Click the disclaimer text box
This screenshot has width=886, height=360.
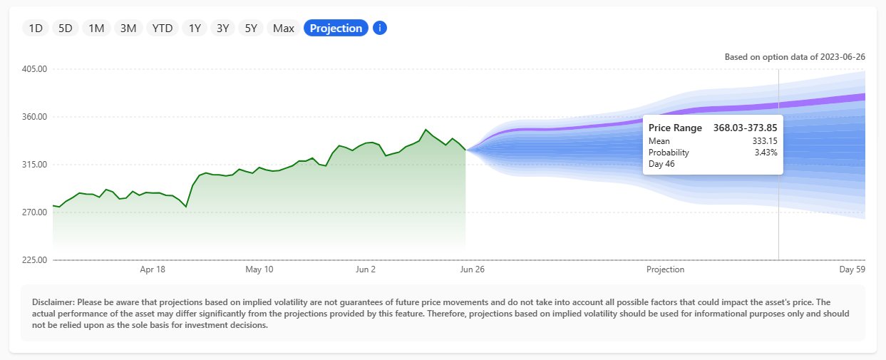(x=442, y=313)
